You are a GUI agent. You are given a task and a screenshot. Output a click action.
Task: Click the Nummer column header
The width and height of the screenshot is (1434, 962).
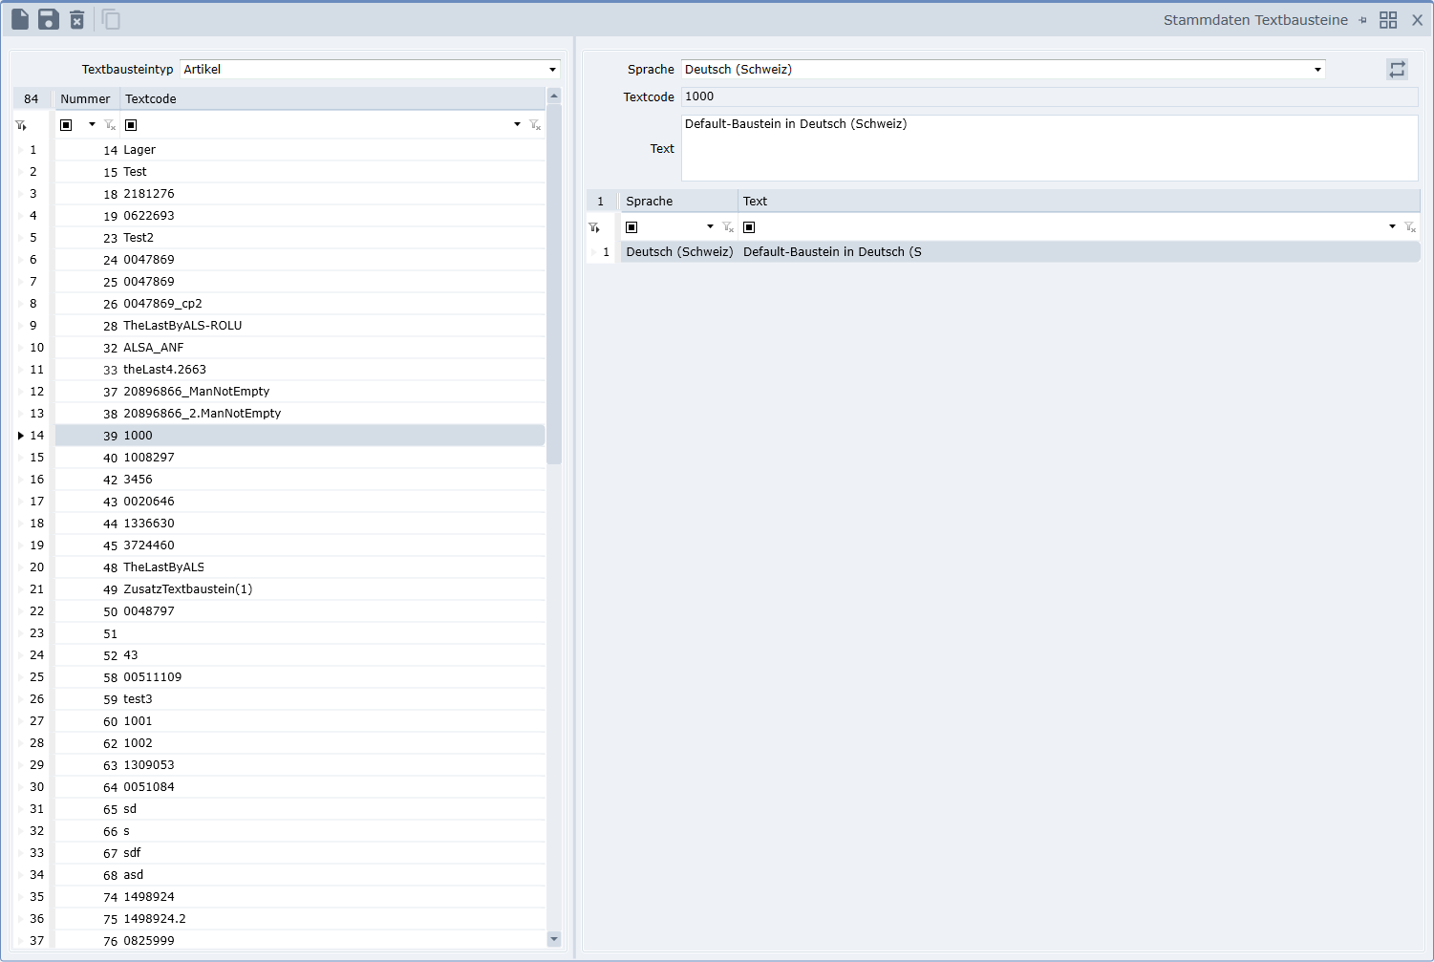(x=86, y=98)
